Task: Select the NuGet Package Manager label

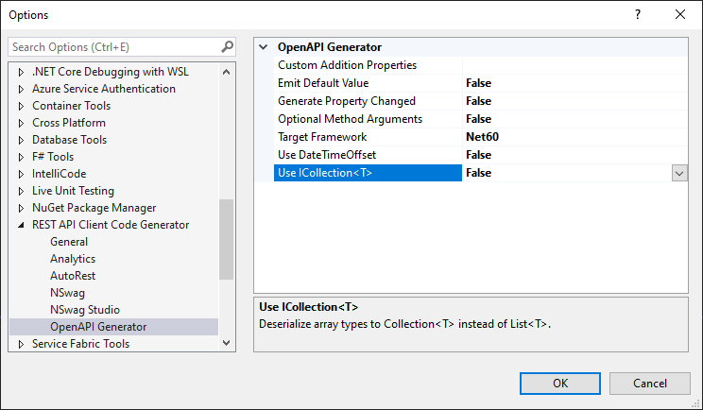Action: [x=94, y=208]
